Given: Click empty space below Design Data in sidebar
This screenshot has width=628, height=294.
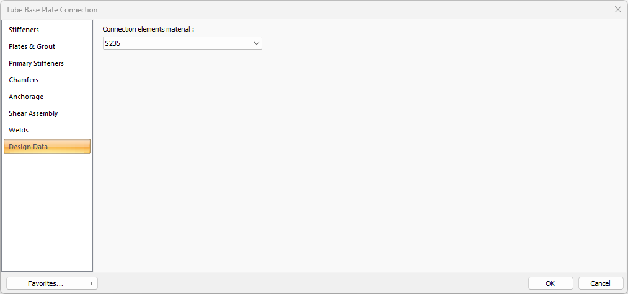Looking at the screenshot, I should 47,210.
